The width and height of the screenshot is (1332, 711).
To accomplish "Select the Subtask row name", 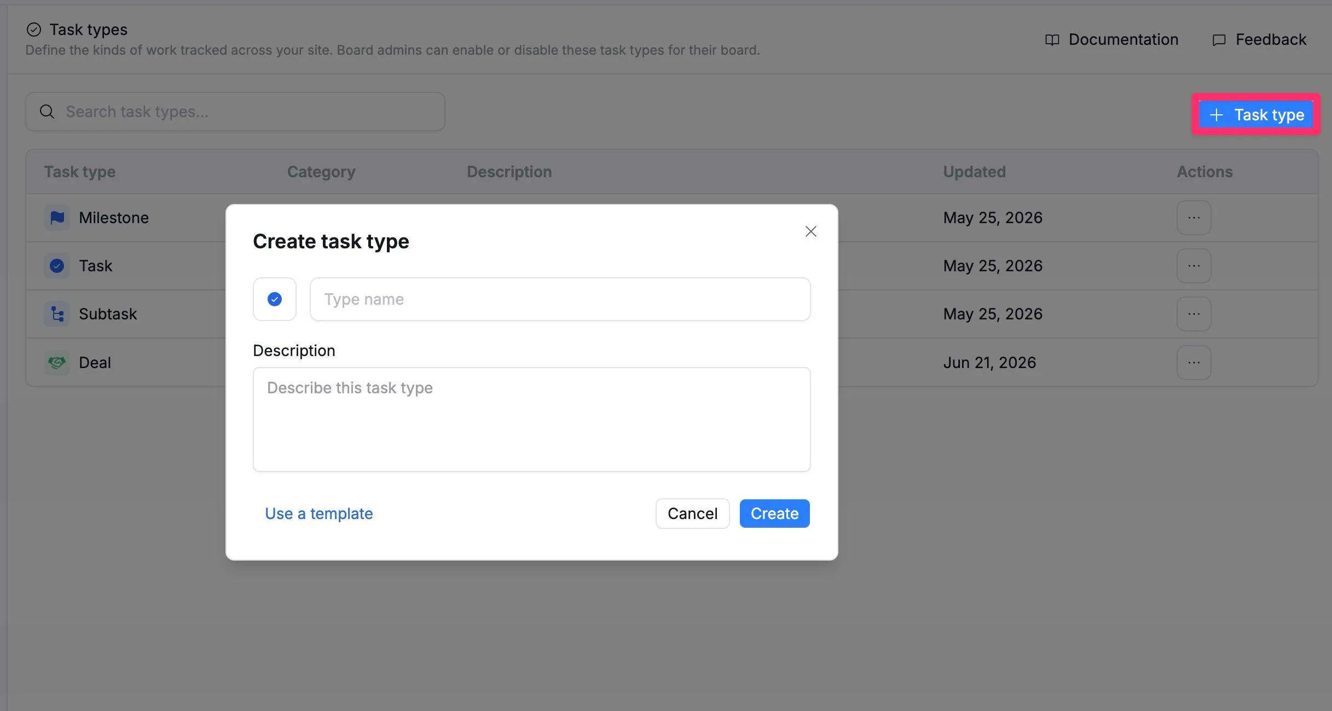I will (x=108, y=314).
